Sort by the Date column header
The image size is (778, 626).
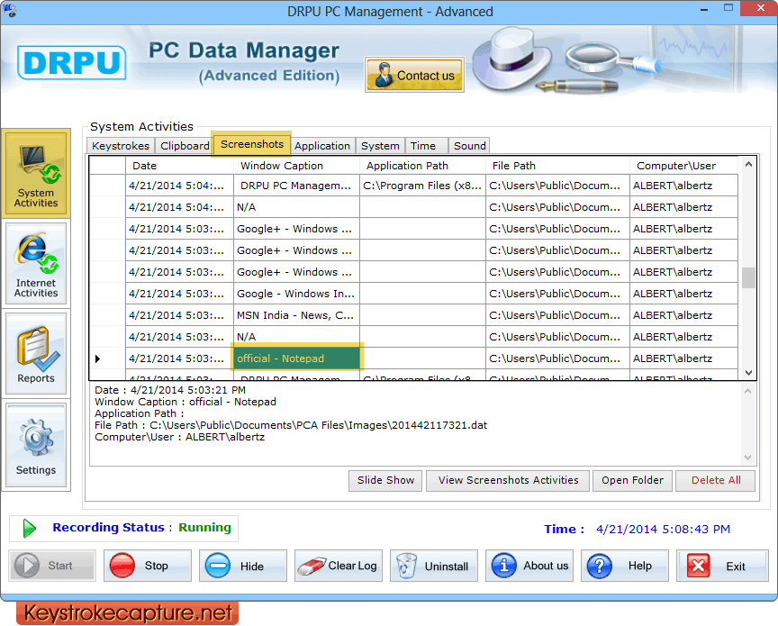[x=179, y=166]
